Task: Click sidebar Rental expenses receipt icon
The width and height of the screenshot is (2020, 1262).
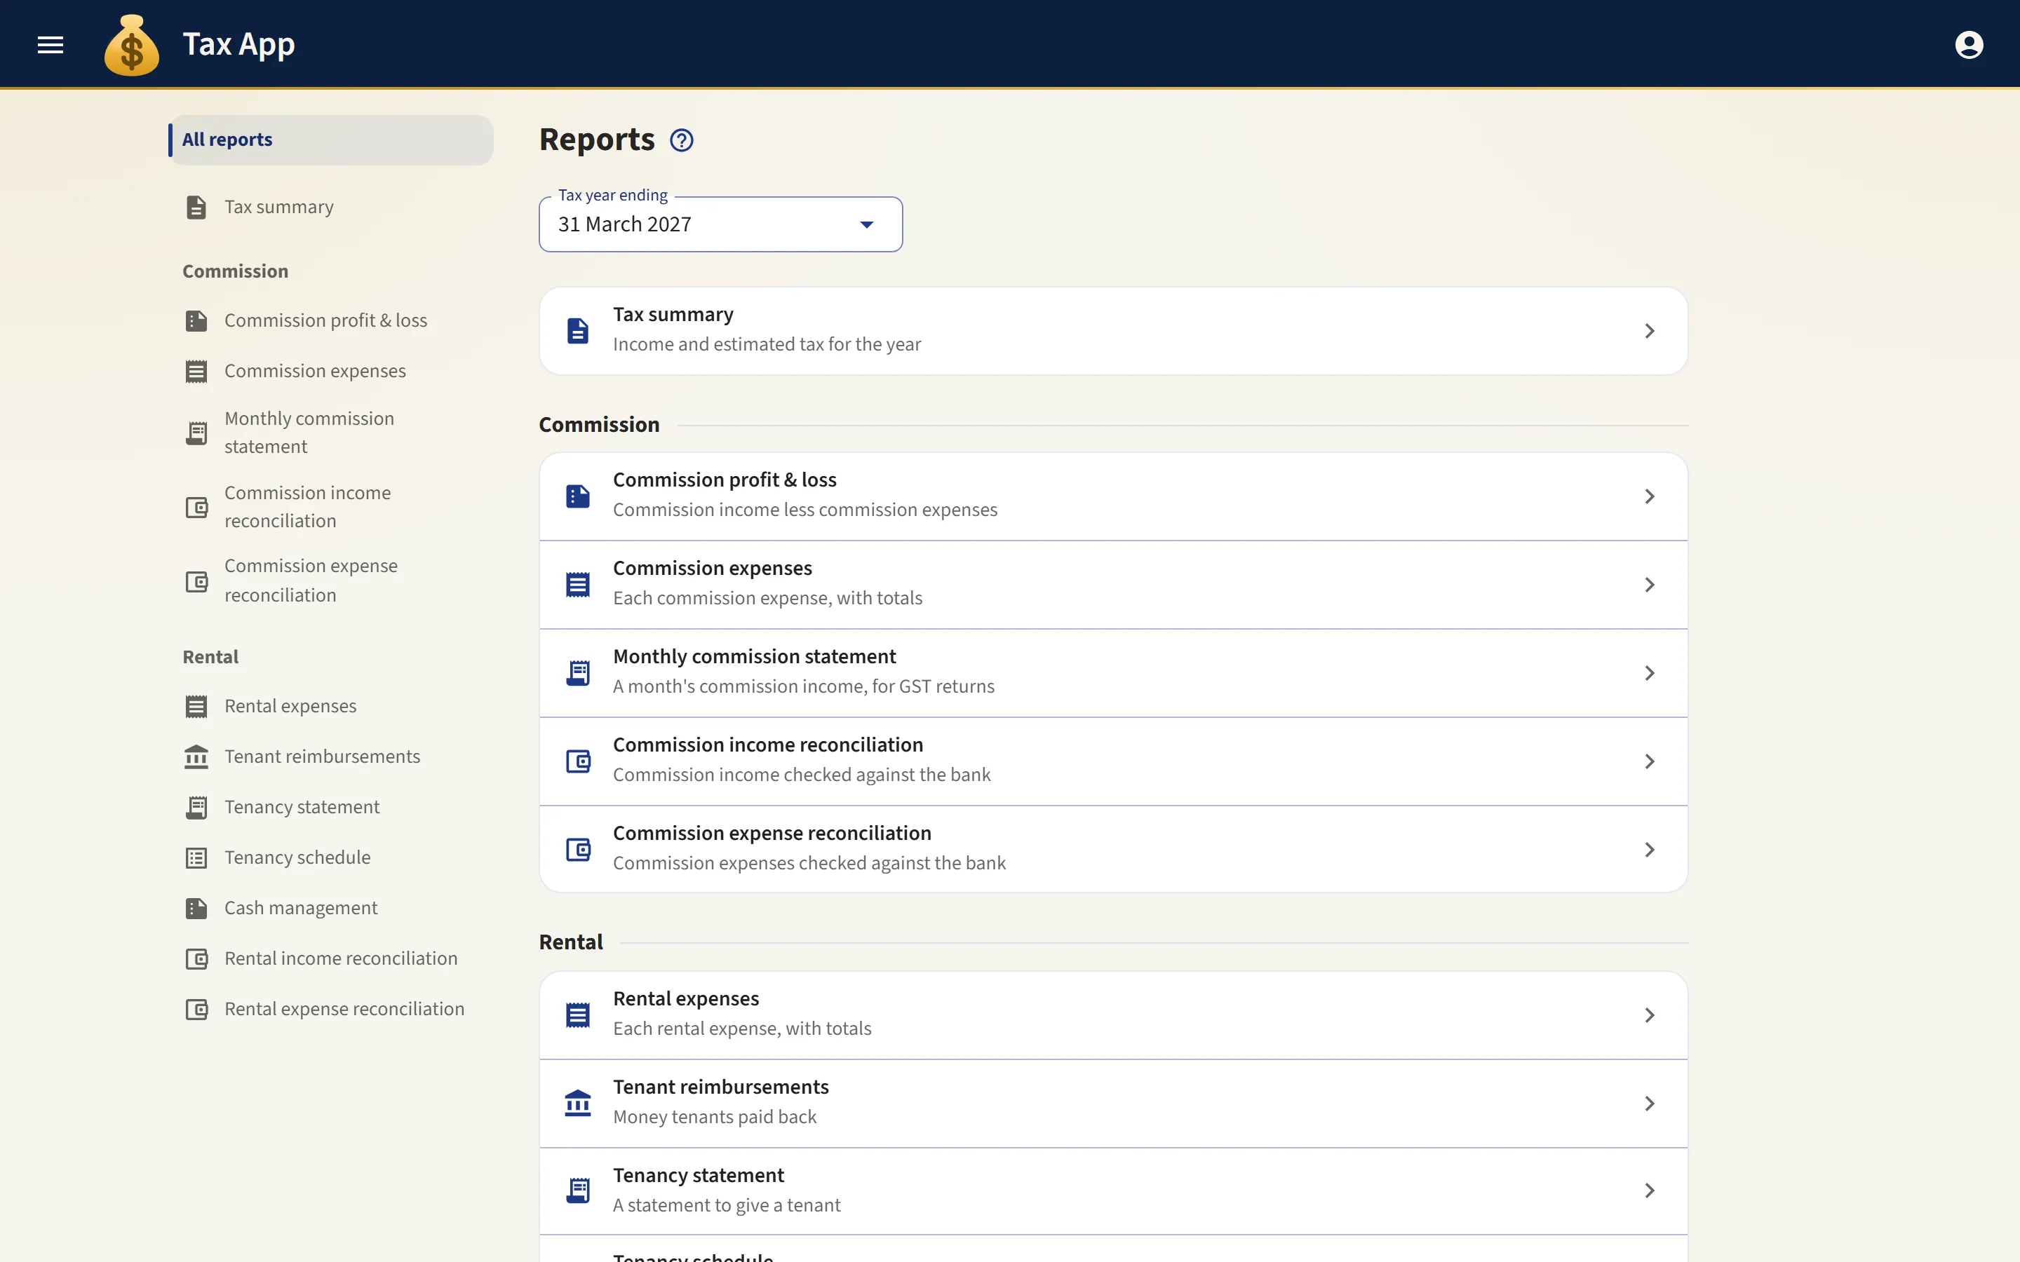Action: pyautogui.click(x=196, y=707)
